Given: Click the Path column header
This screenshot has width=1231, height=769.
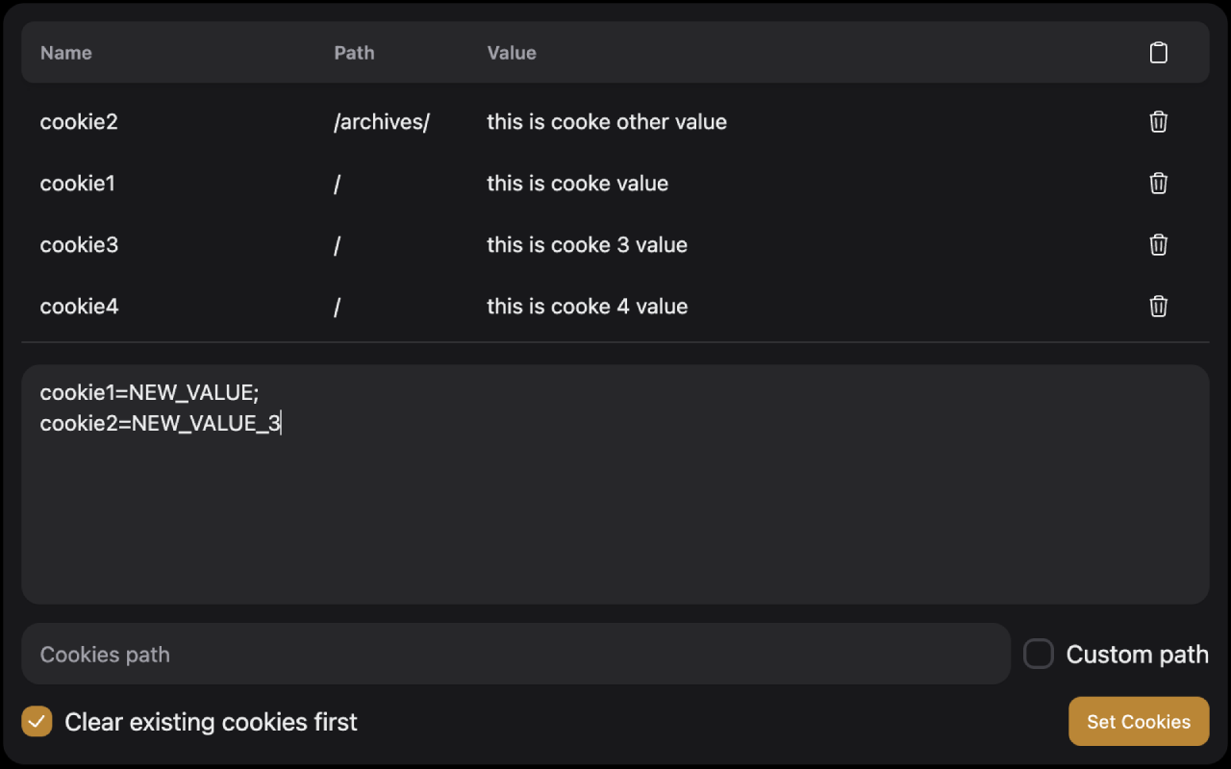Looking at the screenshot, I should click(354, 53).
